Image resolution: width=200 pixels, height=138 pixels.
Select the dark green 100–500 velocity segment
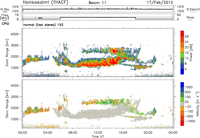click(x=182, y=94)
